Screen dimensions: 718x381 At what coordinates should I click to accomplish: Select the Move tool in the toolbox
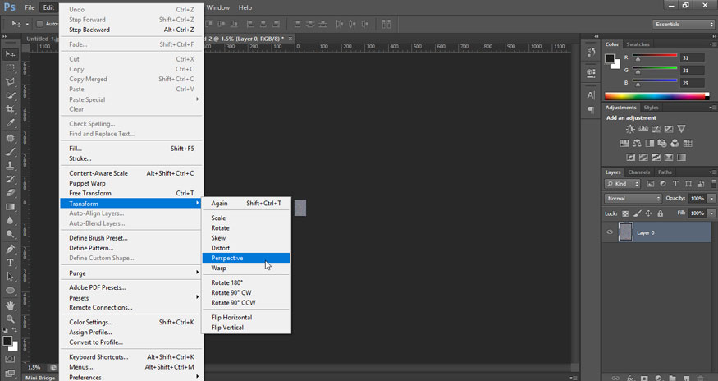[x=10, y=54]
